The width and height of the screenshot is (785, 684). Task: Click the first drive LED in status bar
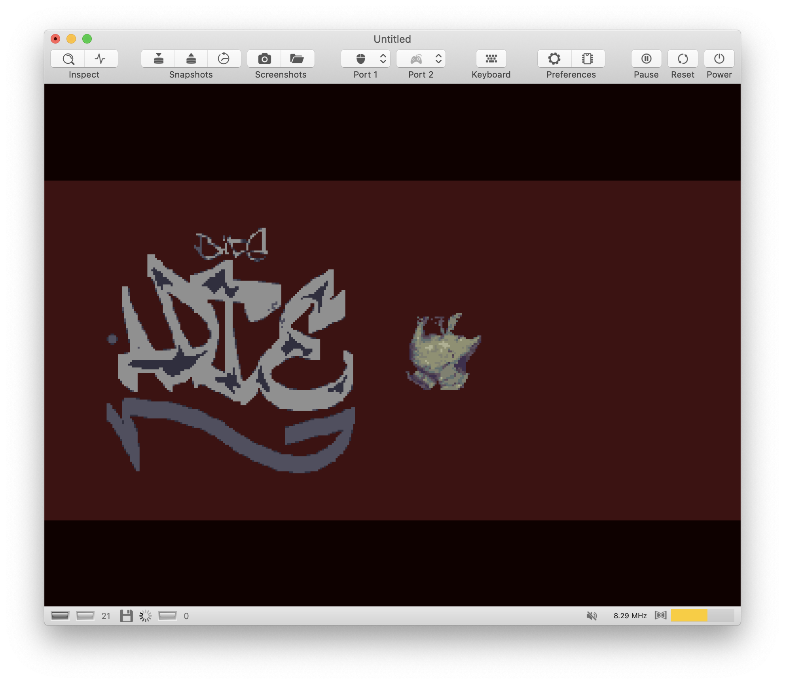[60, 616]
